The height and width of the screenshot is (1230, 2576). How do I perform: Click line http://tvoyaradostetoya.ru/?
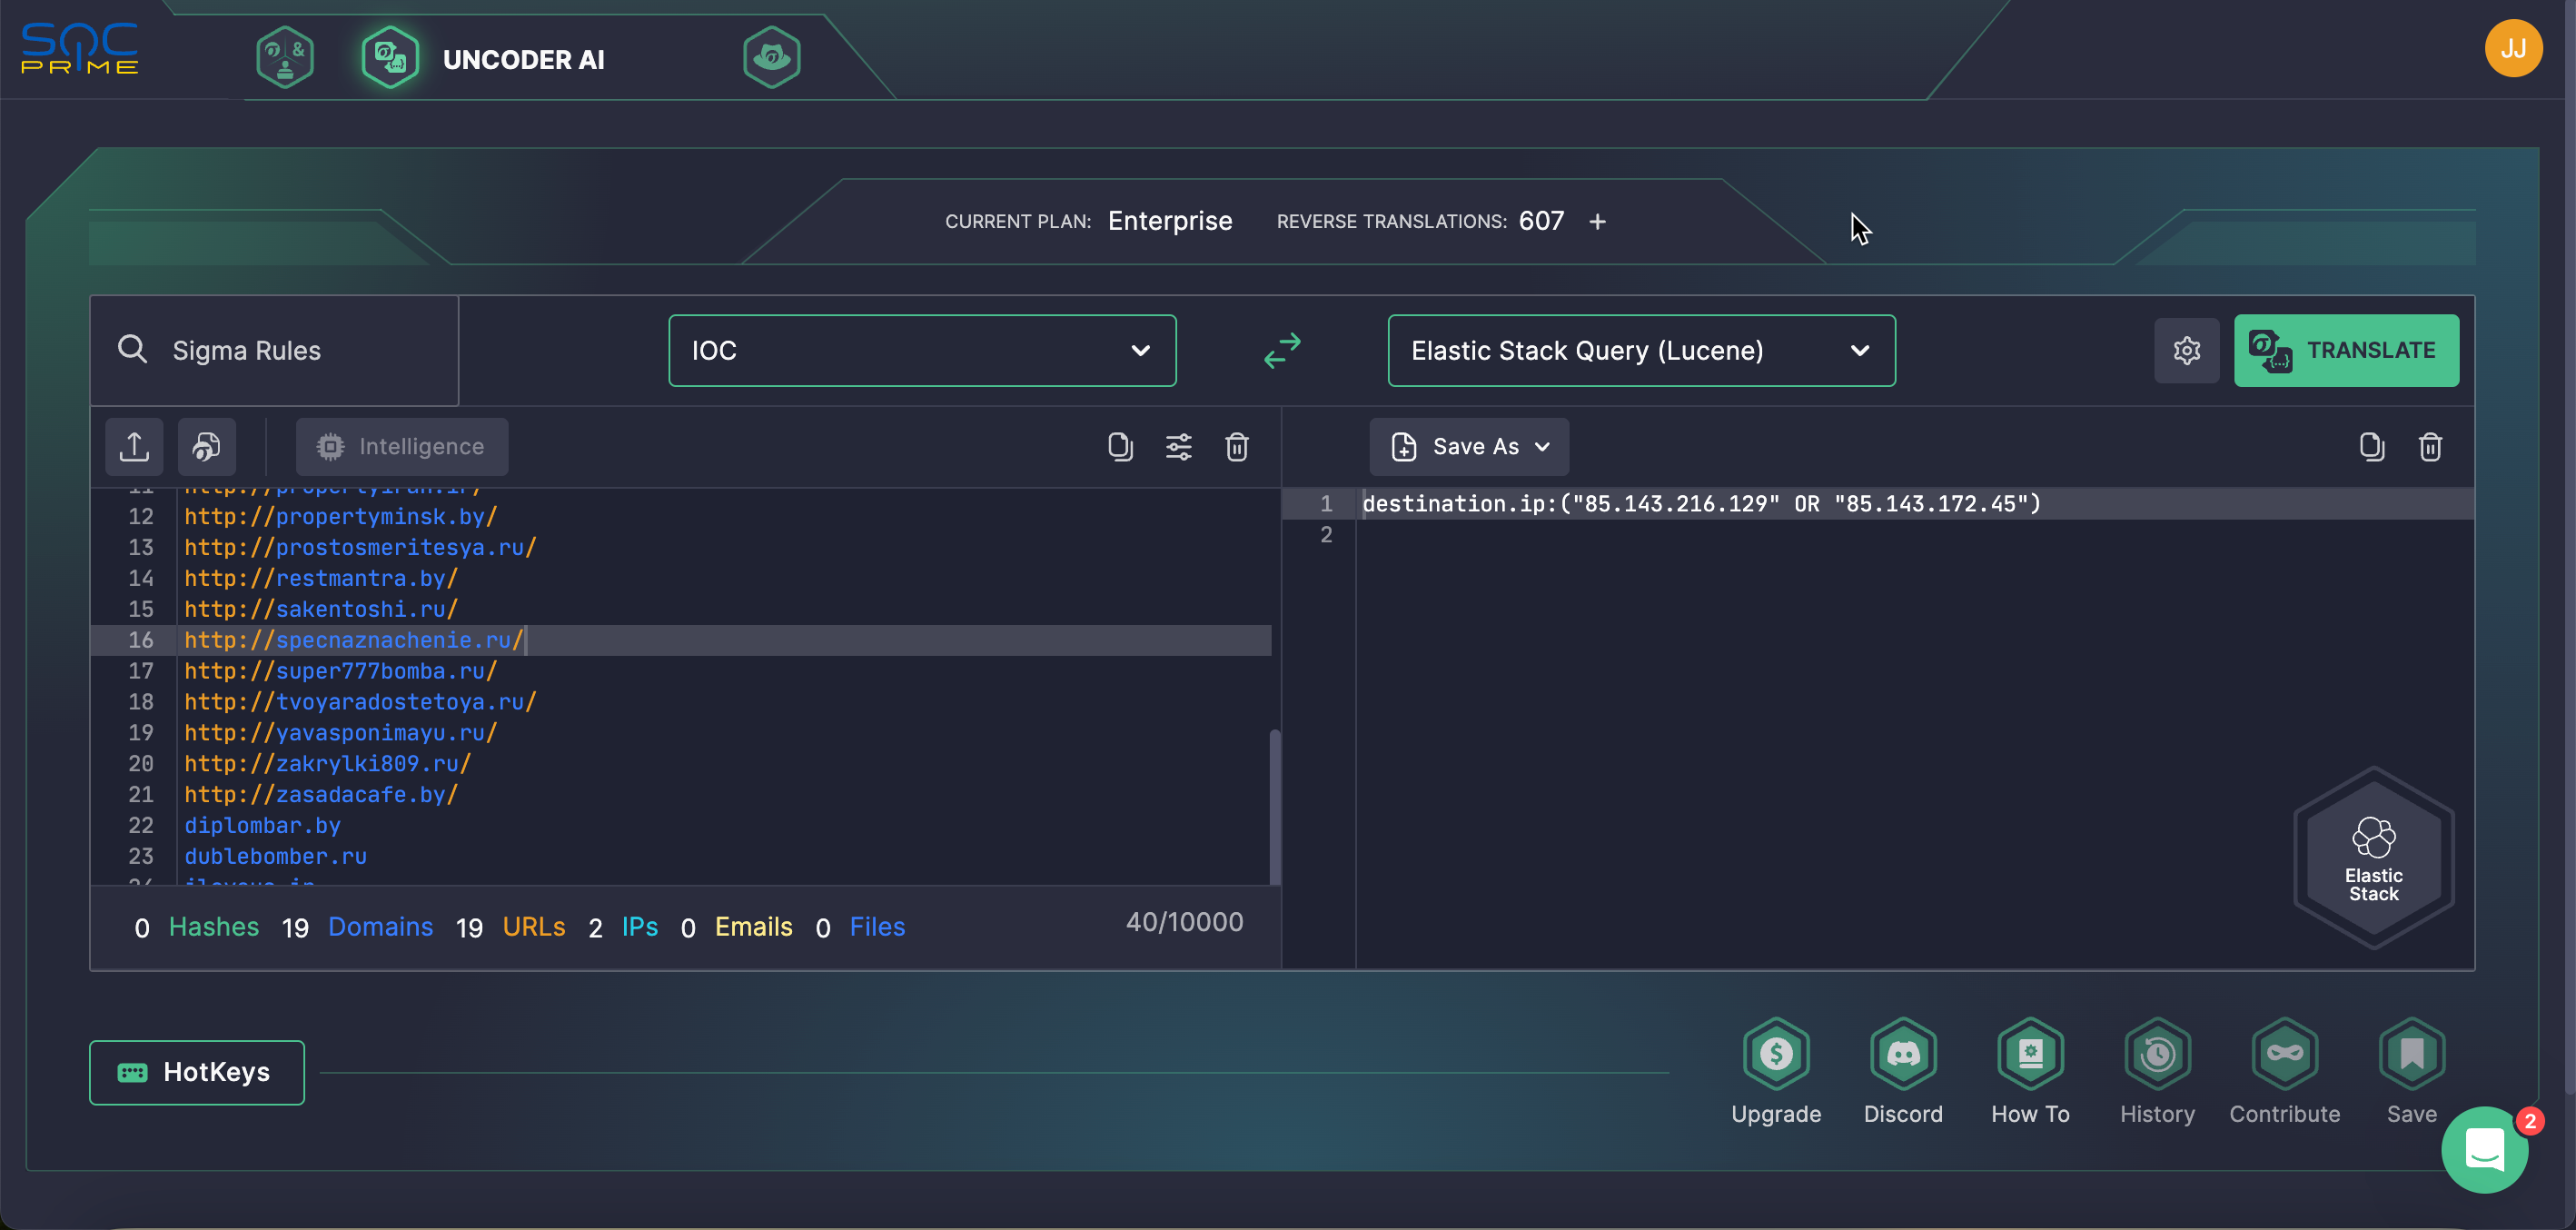(361, 702)
